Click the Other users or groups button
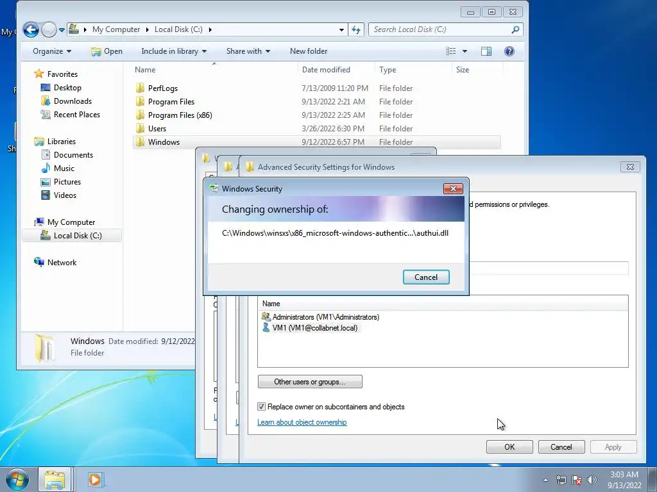The image size is (657, 492). coord(310,382)
